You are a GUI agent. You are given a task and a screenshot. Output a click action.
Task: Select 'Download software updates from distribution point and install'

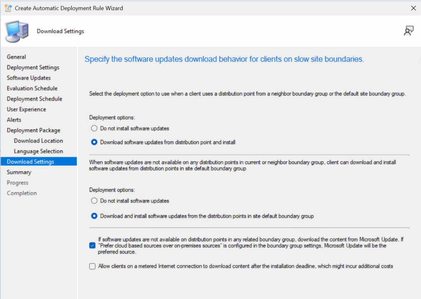pos(94,142)
